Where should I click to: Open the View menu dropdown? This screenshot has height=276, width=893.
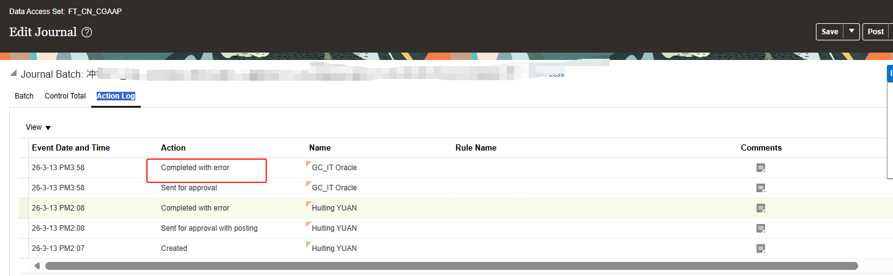click(38, 127)
